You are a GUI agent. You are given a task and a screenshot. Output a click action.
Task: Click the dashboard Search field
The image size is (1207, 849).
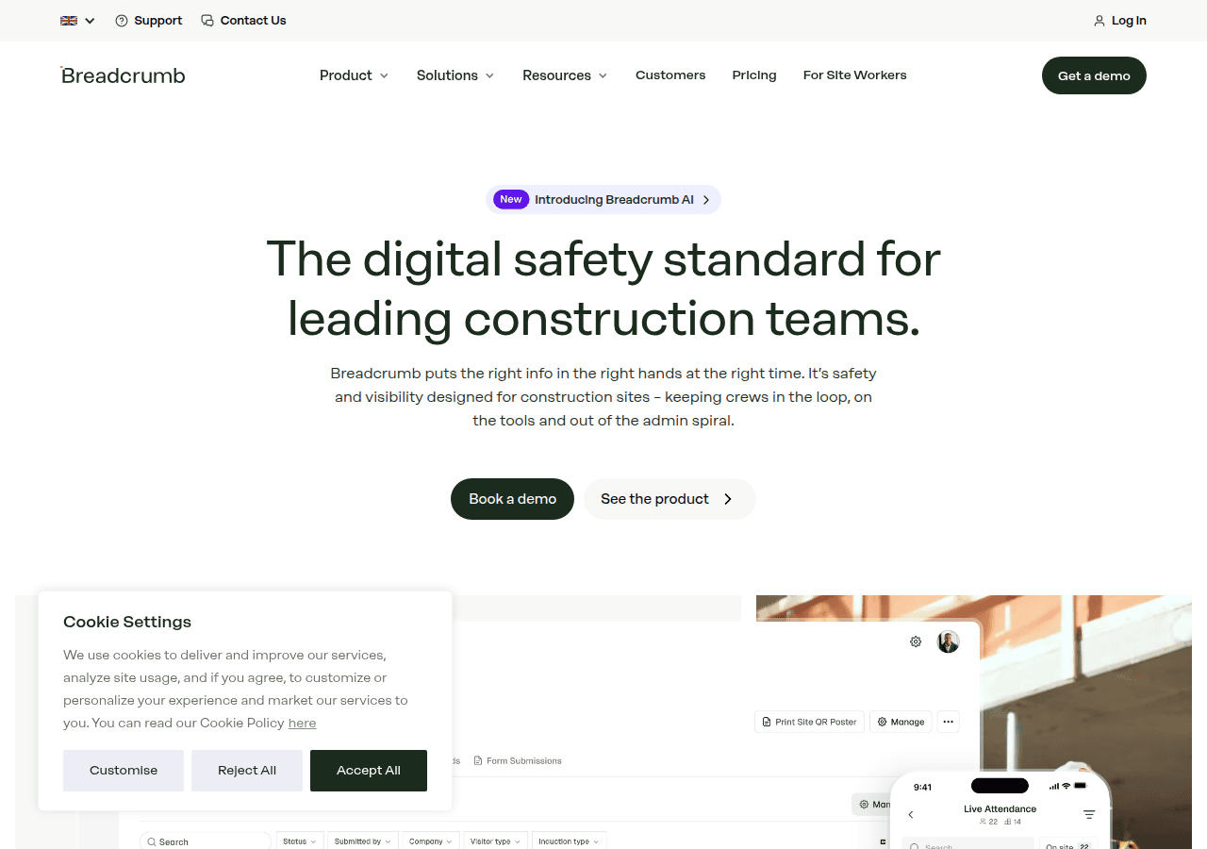pos(206,841)
